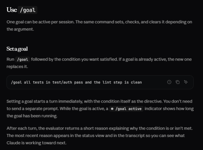Click the "Use /goal" heading
203x150 pixels.
22,10
